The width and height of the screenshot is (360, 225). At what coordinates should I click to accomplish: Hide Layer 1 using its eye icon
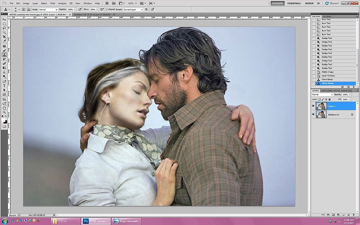tap(313, 106)
